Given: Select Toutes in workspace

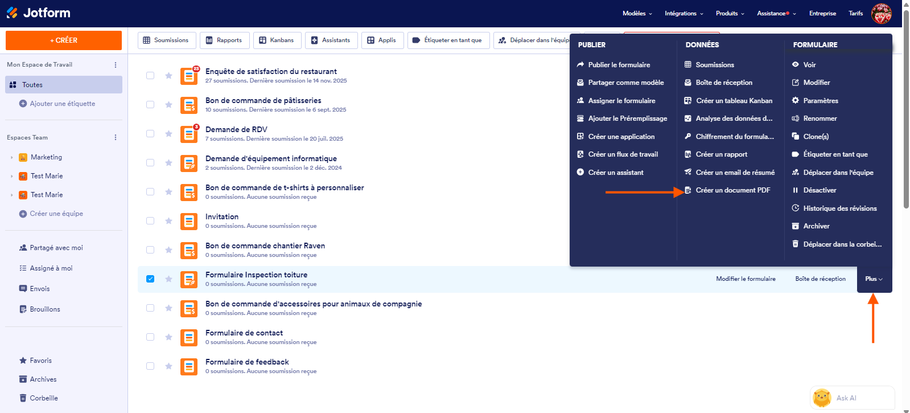Looking at the screenshot, I should [x=64, y=85].
